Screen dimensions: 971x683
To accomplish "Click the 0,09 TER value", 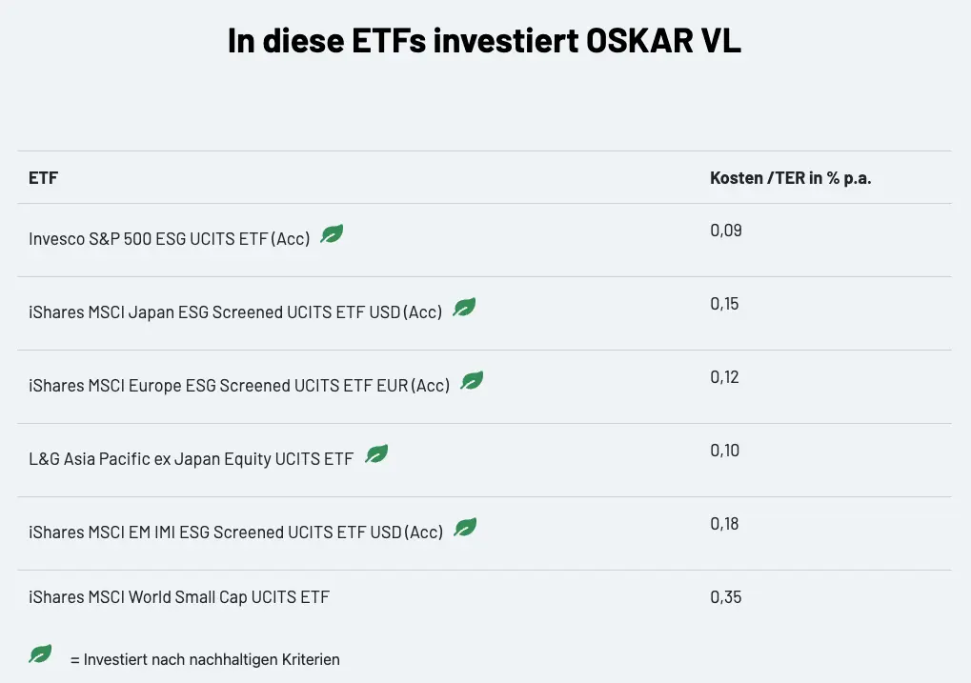I will point(725,231).
